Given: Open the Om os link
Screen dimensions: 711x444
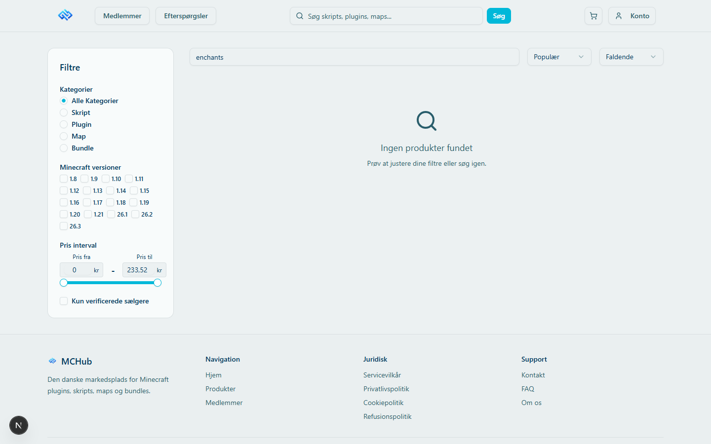Looking at the screenshot, I should tap(531, 403).
